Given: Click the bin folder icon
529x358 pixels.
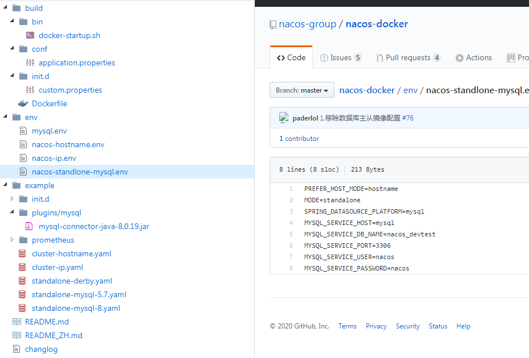Looking at the screenshot, I should point(23,22).
